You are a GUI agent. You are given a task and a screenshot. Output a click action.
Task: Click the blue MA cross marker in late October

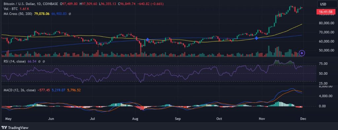click(256, 38)
